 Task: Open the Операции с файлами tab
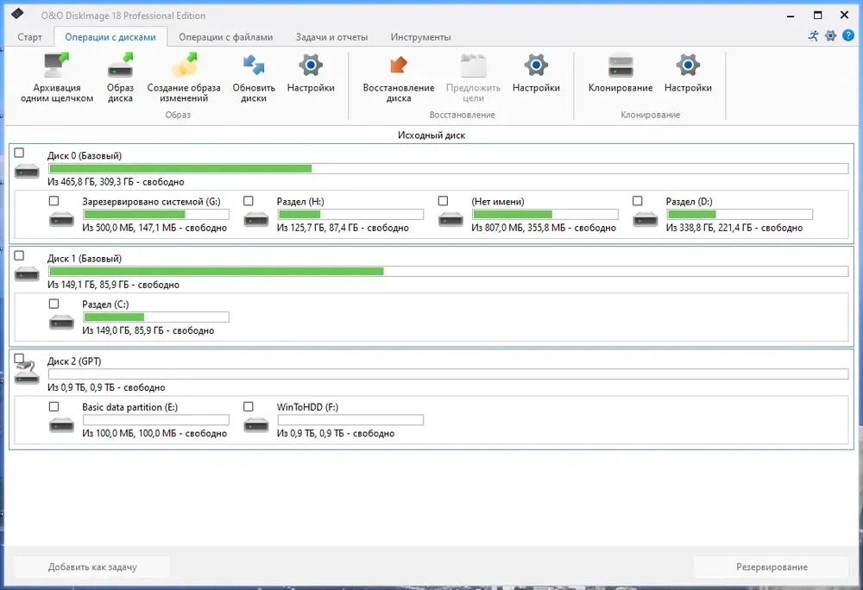[225, 37]
